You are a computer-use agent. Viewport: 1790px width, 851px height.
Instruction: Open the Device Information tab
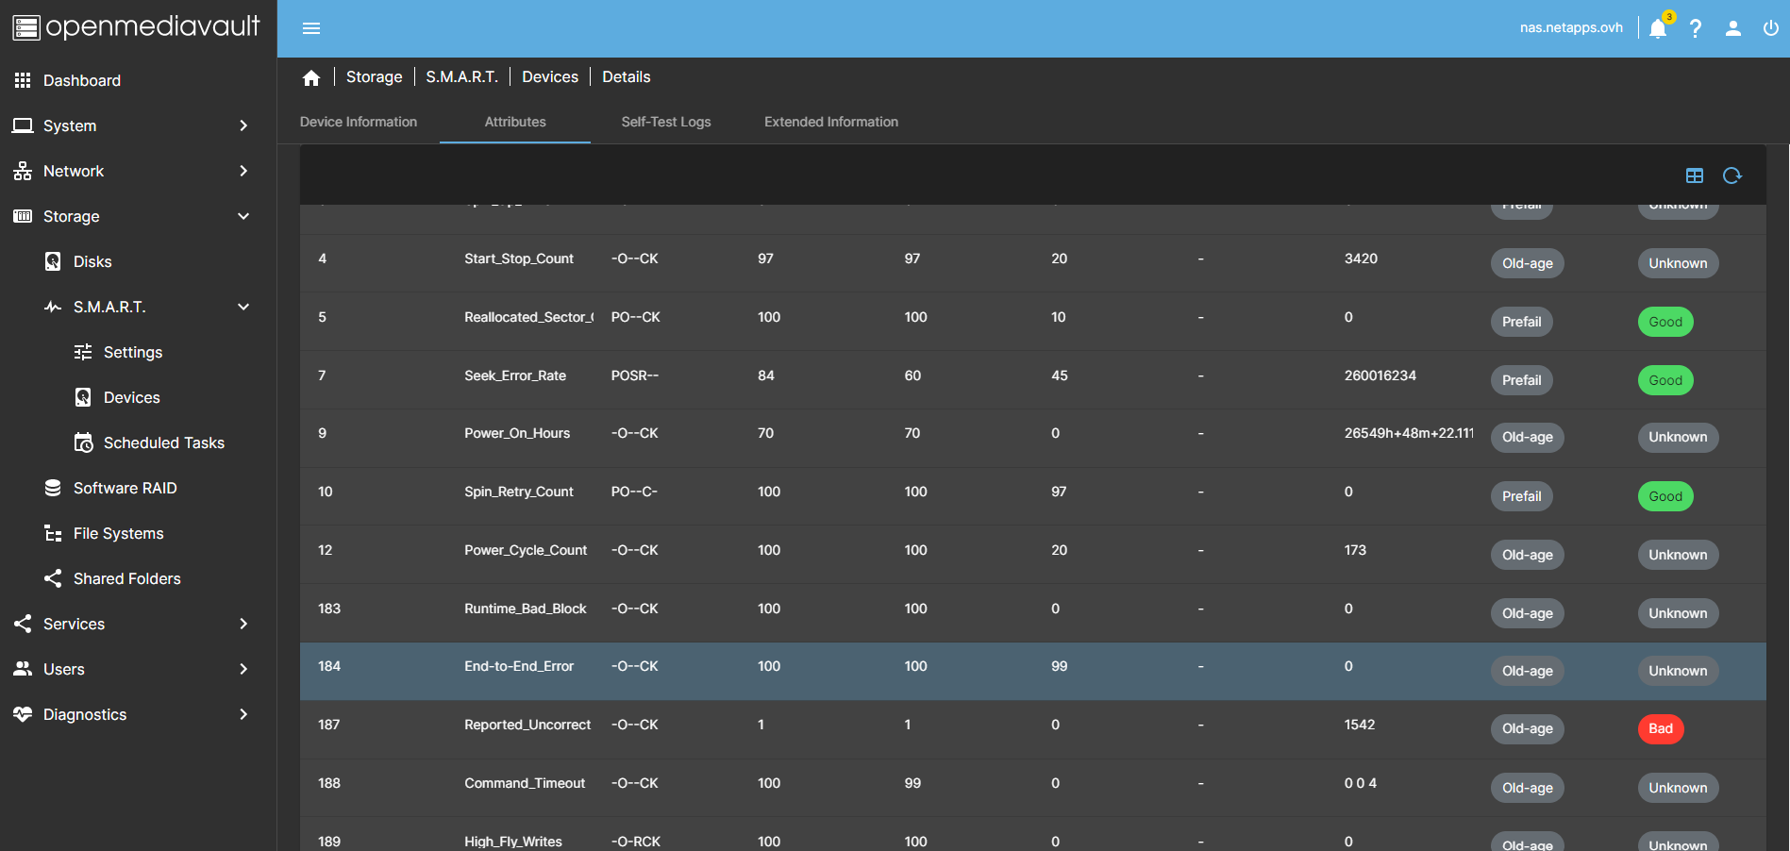pyautogui.click(x=359, y=122)
